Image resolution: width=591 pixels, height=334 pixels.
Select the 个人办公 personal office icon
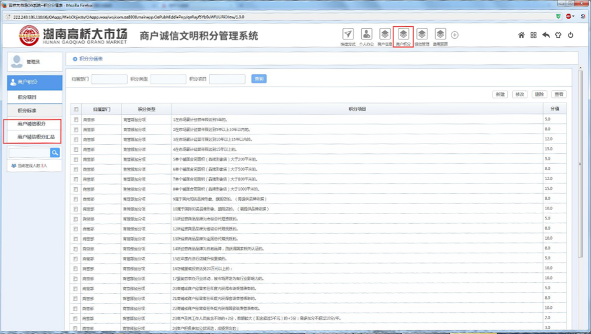coord(367,34)
